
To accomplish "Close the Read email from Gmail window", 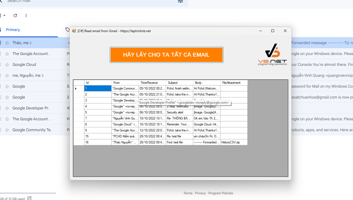I will tap(285, 31).
